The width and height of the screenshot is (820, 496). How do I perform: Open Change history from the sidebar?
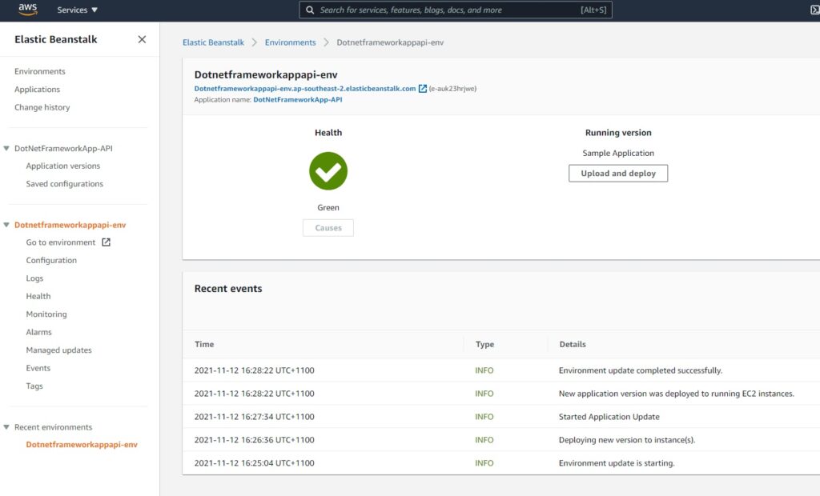42,107
